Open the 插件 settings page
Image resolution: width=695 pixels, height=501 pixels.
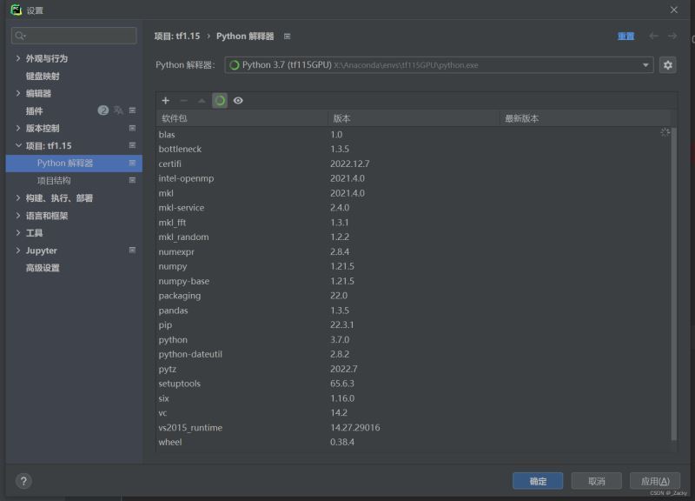[x=34, y=111]
